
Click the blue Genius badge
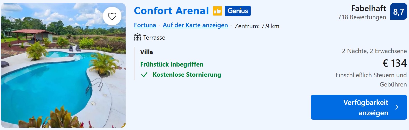(x=237, y=11)
